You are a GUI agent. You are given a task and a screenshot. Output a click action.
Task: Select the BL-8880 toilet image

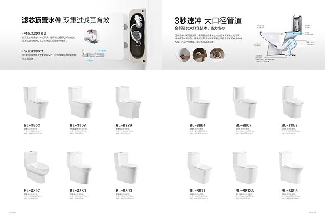pyautogui.click(x=80, y=167)
